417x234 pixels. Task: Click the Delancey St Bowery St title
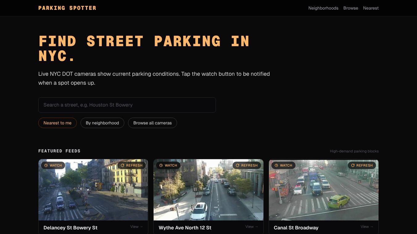[70, 228]
